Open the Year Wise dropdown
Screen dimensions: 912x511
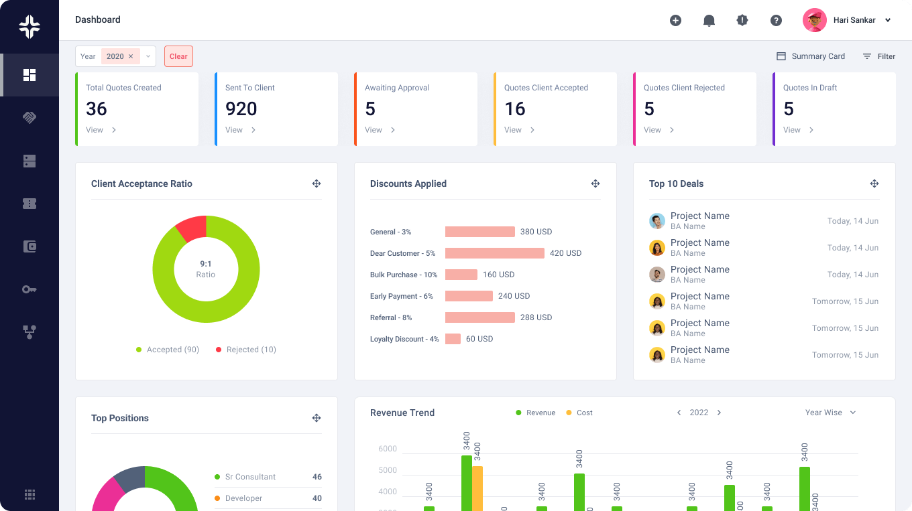[x=831, y=413]
